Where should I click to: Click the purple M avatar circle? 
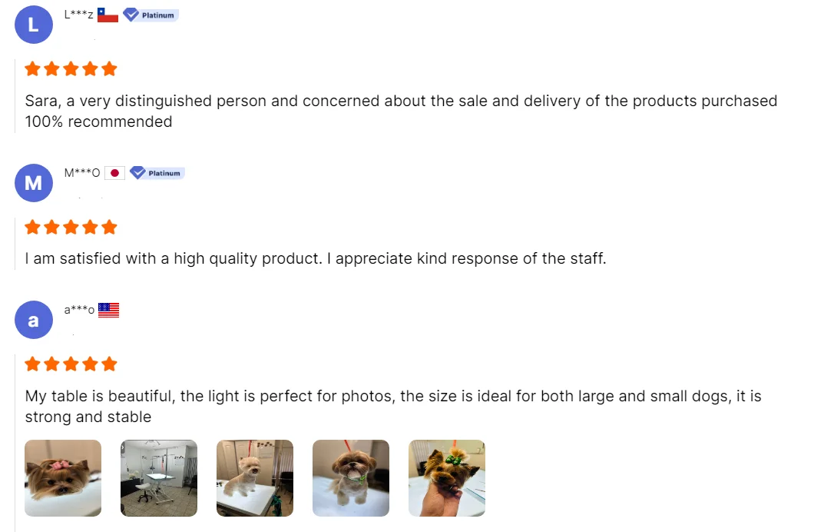pyautogui.click(x=34, y=183)
